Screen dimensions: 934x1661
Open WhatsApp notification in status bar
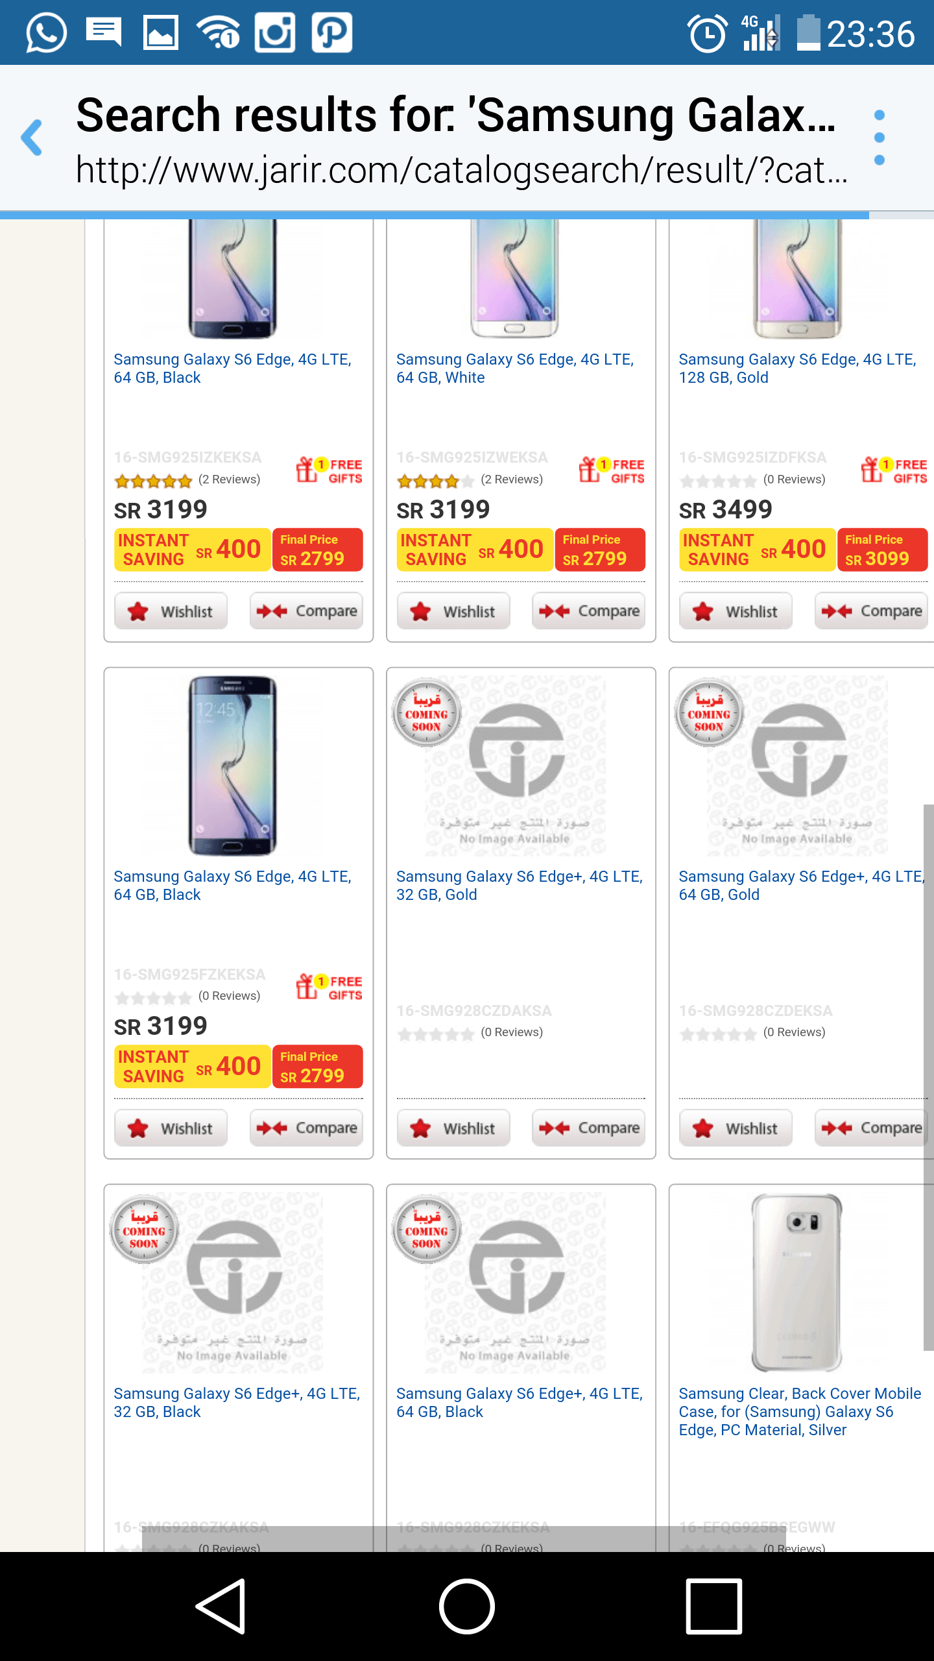46,32
